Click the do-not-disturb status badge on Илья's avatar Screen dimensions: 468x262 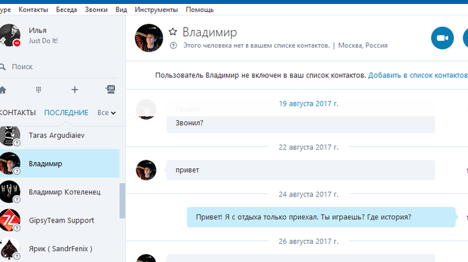coord(17,43)
